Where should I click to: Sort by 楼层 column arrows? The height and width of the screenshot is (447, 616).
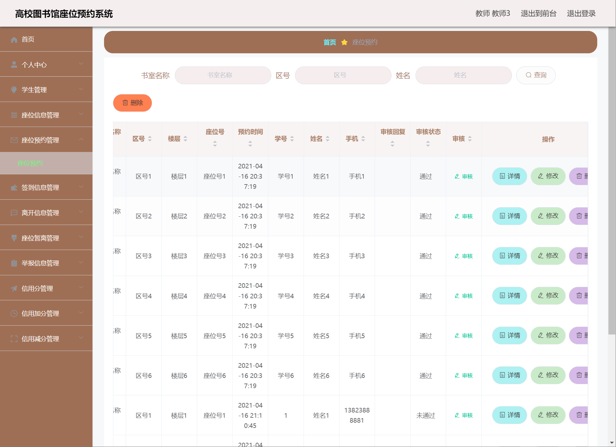click(185, 139)
